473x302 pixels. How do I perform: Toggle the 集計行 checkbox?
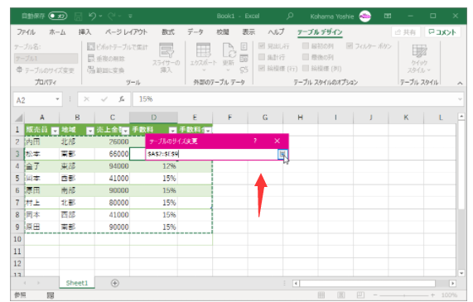coord(262,57)
